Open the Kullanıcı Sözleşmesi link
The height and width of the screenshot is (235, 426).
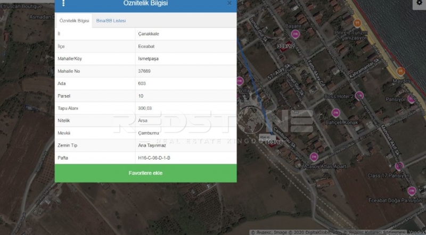pyautogui.click(x=385, y=232)
